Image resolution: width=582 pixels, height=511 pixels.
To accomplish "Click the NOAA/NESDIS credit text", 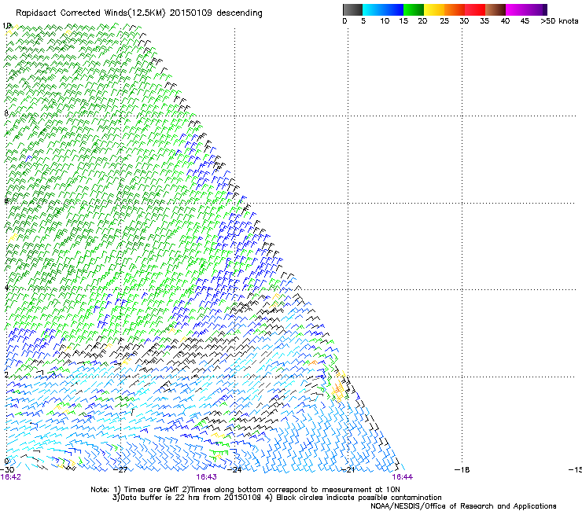I will click(463, 506).
